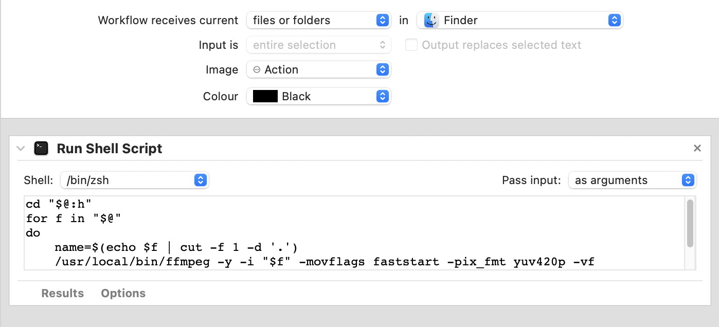Click the Run Shell Script title
This screenshot has width=719, height=327.
click(x=110, y=149)
